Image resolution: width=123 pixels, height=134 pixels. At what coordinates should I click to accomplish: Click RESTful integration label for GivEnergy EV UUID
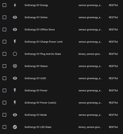[x=113, y=78]
